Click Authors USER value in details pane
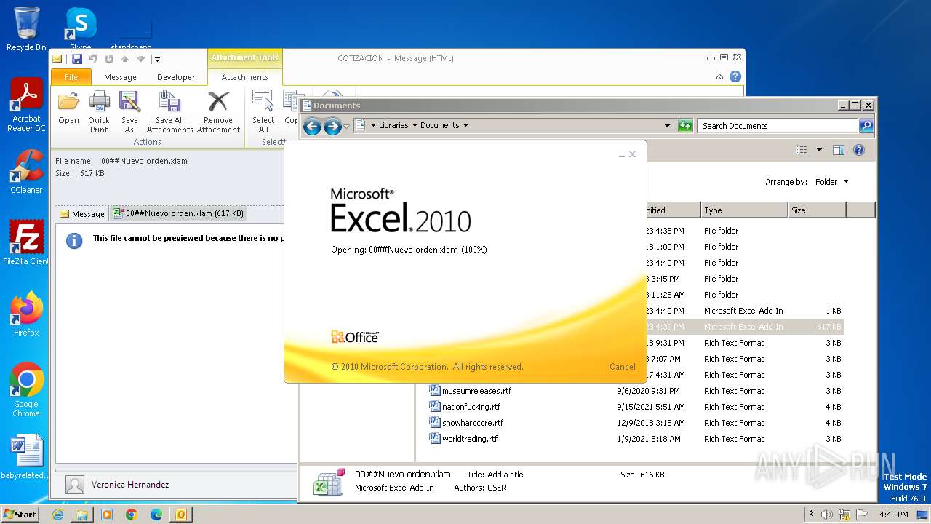This screenshot has height=524, width=931. 497,488
